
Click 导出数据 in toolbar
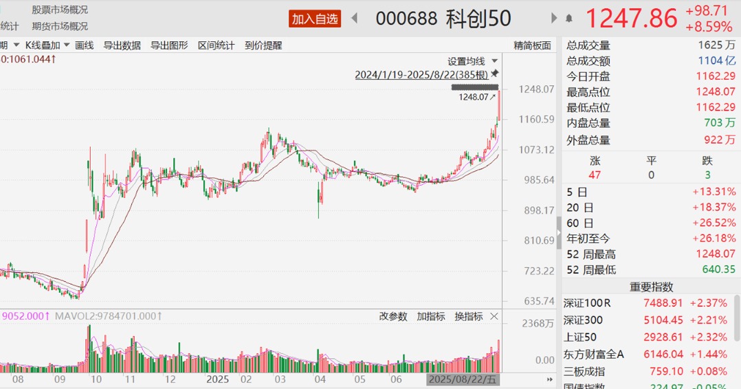122,45
